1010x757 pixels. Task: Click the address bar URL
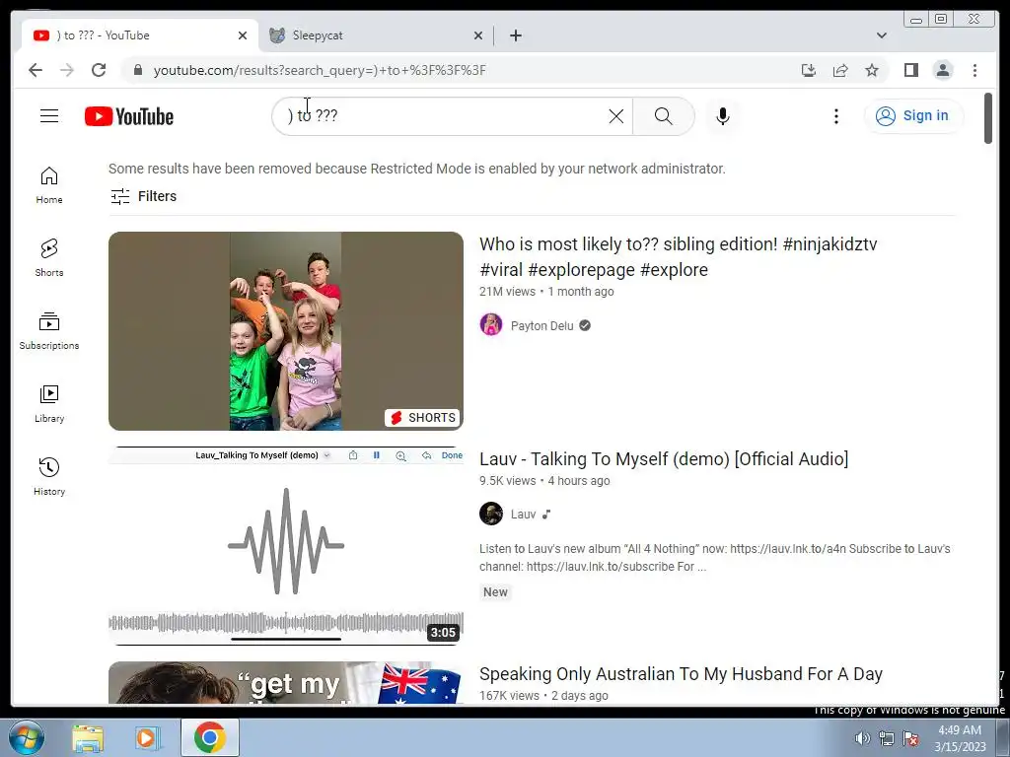(320, 70)
